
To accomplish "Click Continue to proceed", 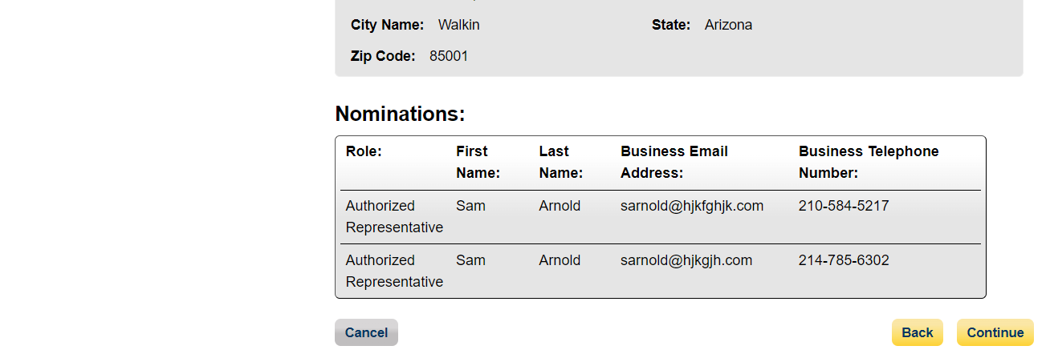I will point(995,332).
